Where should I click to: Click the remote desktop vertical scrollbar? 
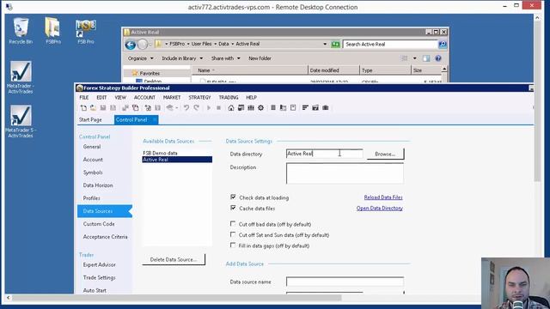click(x=537, y=102)
